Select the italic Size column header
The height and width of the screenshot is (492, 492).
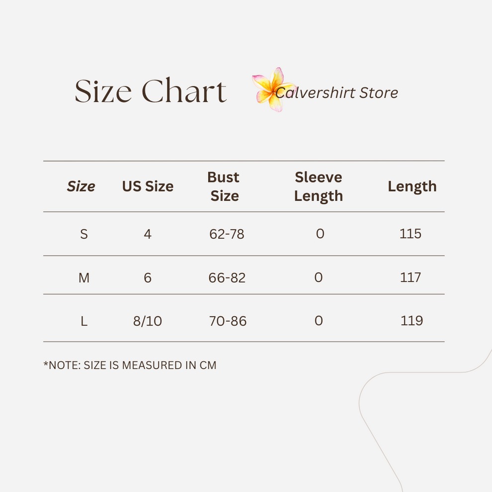pos(81,186)
